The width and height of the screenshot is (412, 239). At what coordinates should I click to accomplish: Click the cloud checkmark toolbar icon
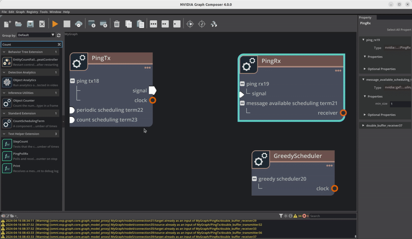coord(79,24)
